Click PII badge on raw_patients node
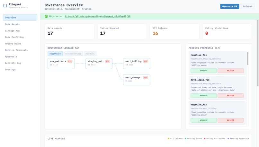 [x=70, y=61]
